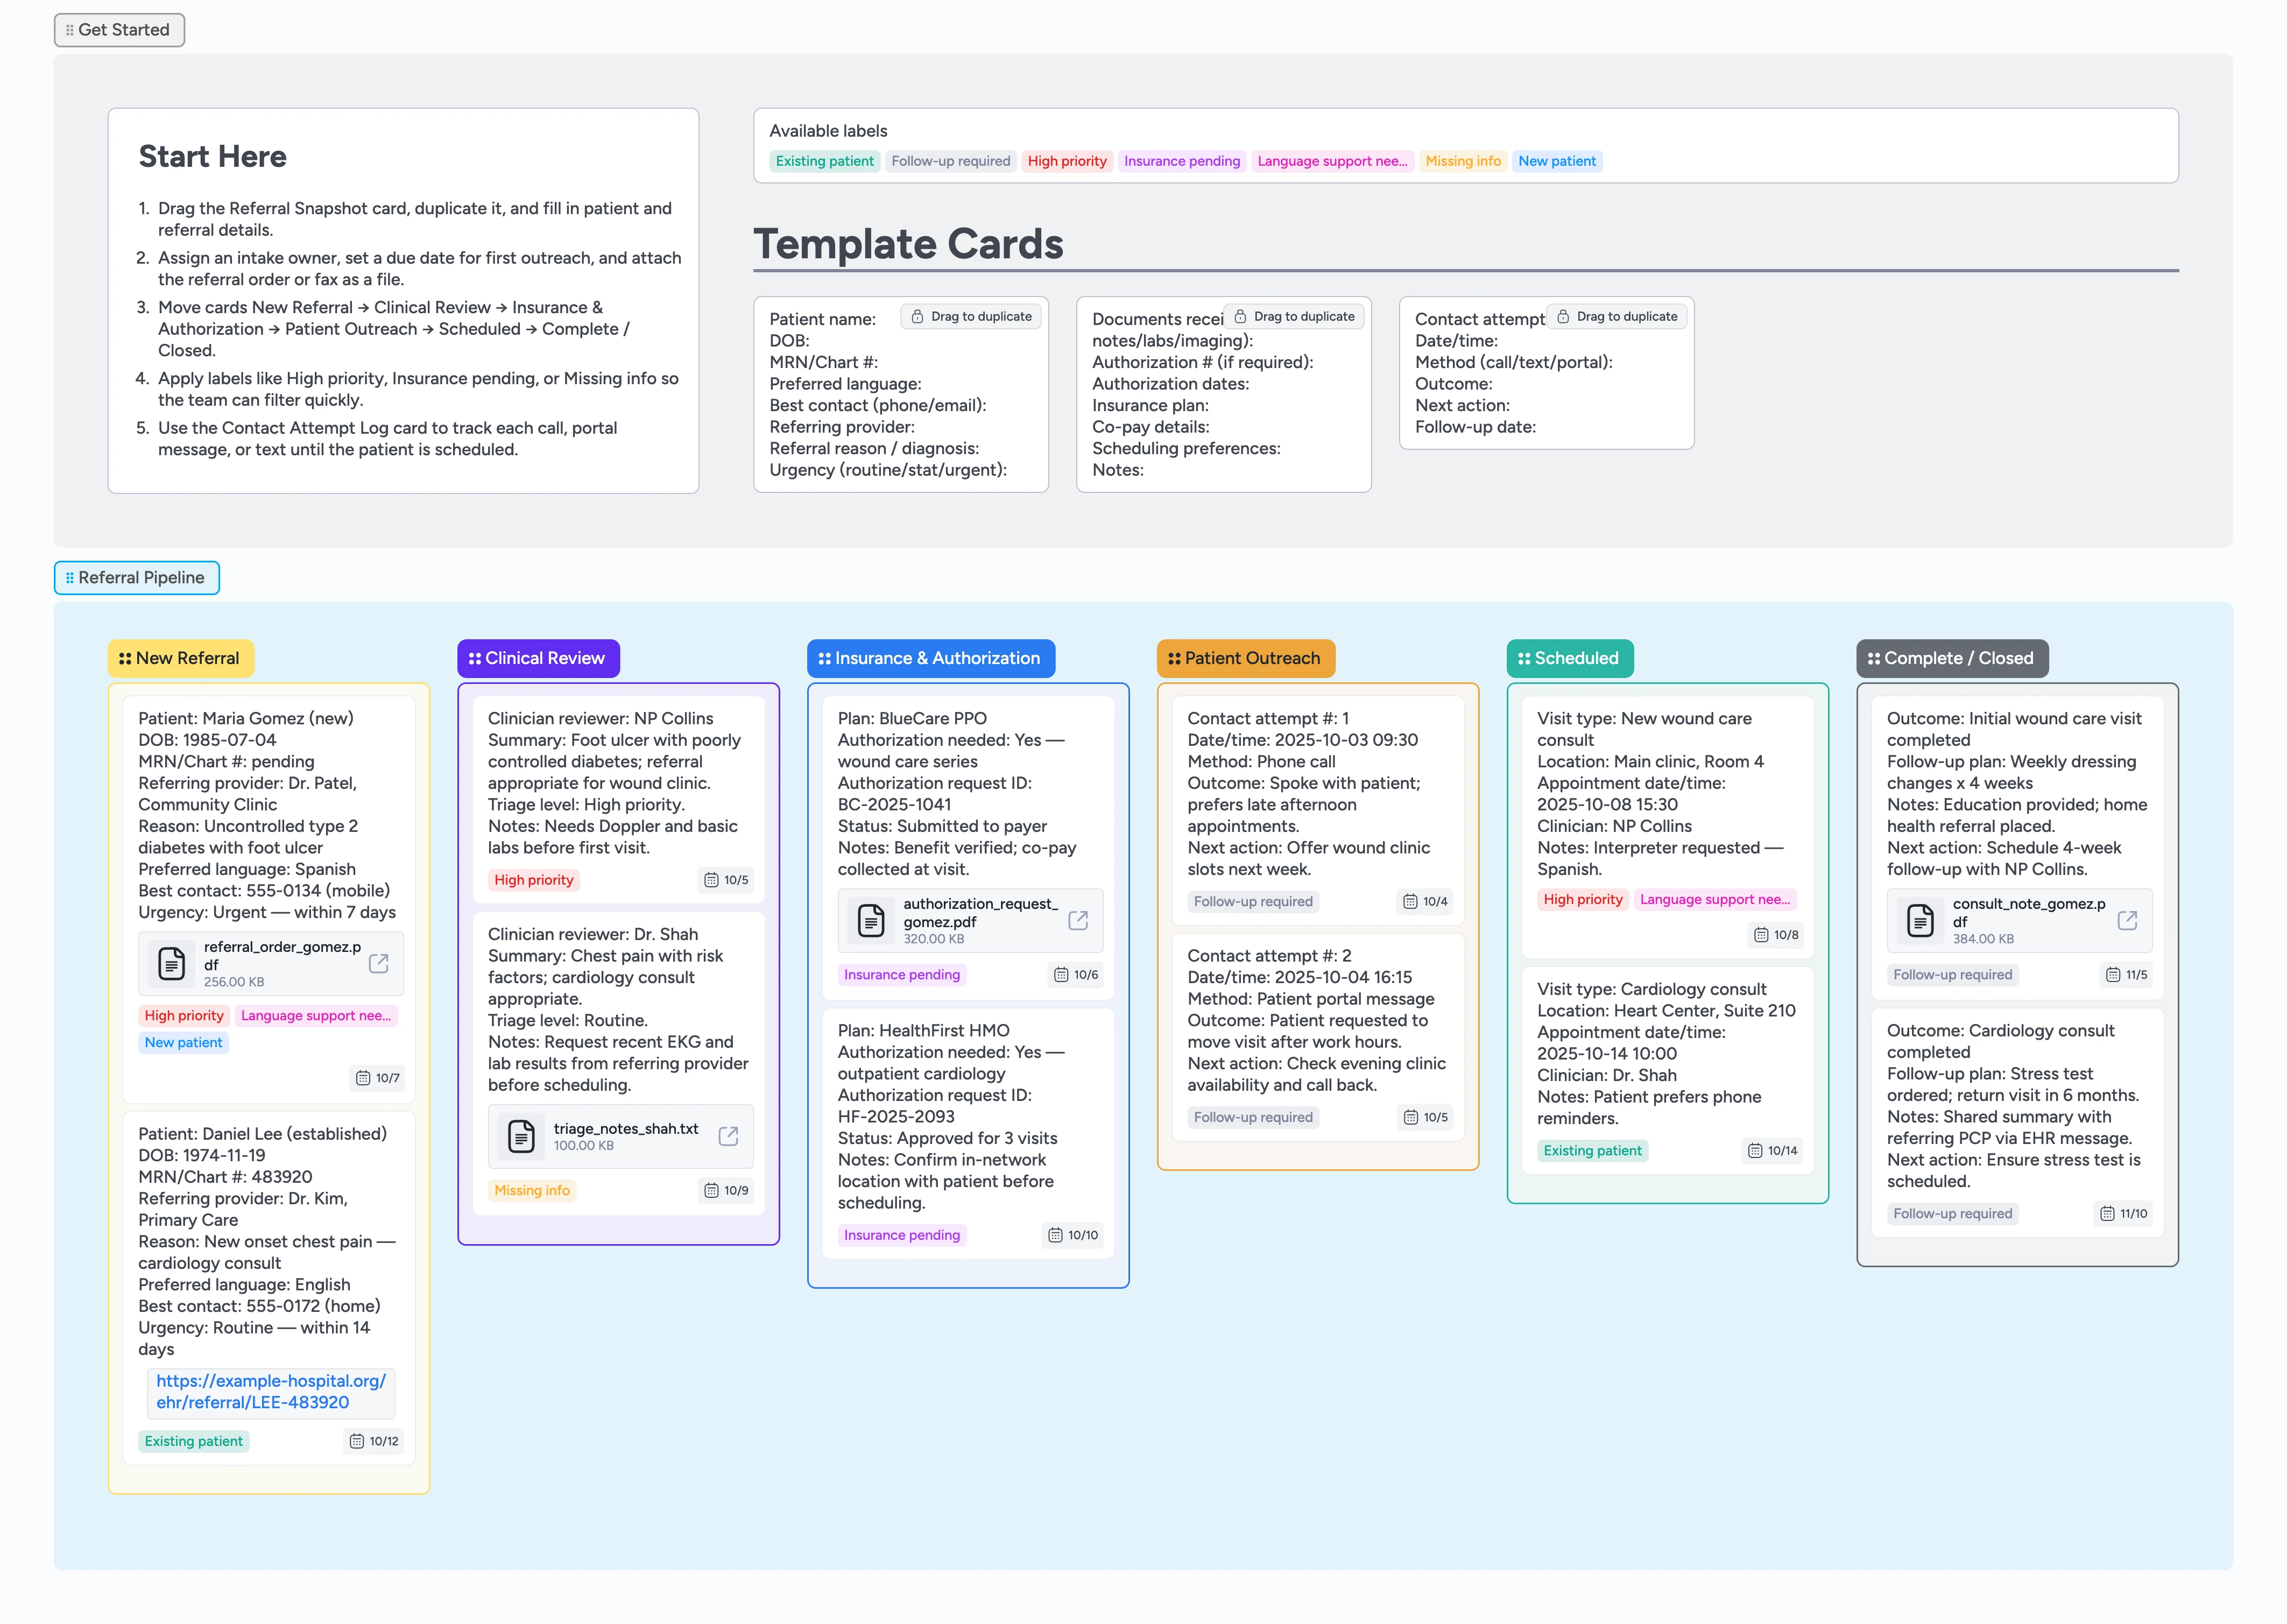Open authorization_request_gomez.pdf using the external link icon
This screenshot has width=2287, height=1624.
[1078, 920]
